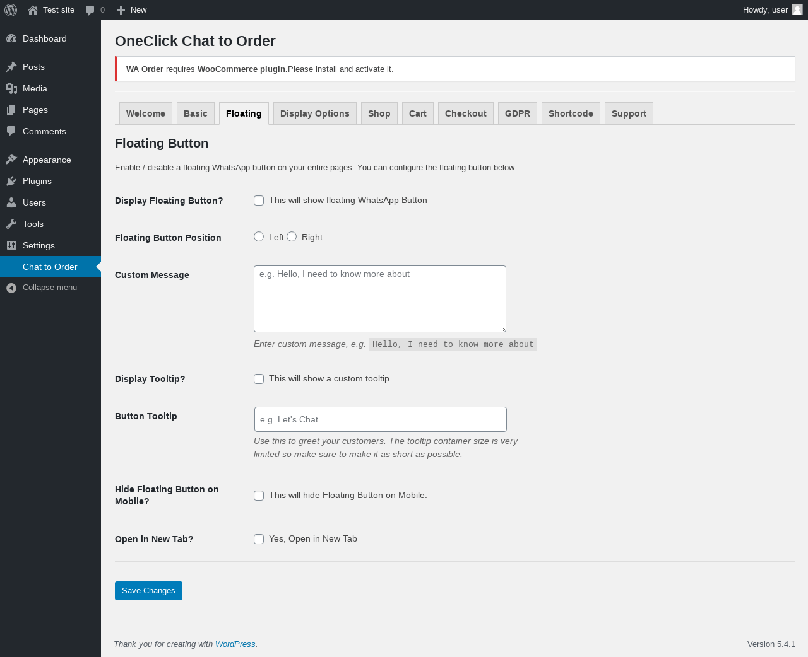Switch to the Display Options tab
Screen dimensions: 808x657
tap(315, 113)
